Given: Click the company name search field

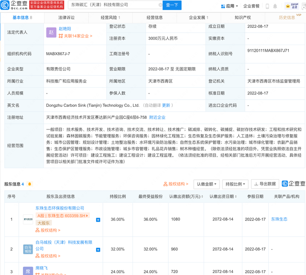Looking at the screenshot, I should pyautogui.click(x=115, y=5).
